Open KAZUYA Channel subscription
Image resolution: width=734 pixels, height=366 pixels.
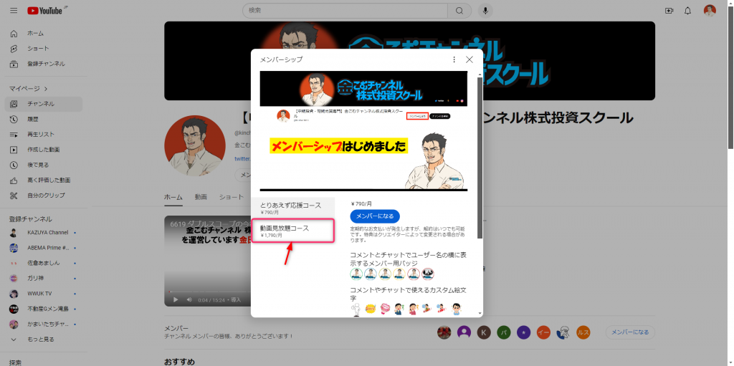tap(44, 233)
